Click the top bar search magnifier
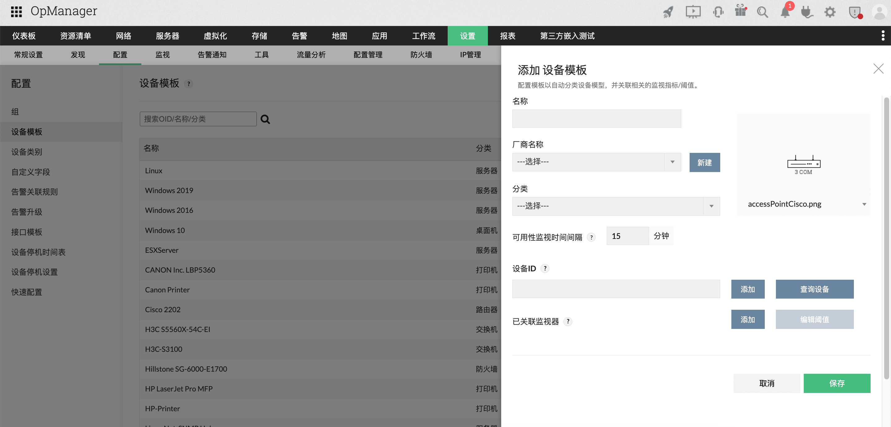The image size is (891, 427). click(762, 12)
